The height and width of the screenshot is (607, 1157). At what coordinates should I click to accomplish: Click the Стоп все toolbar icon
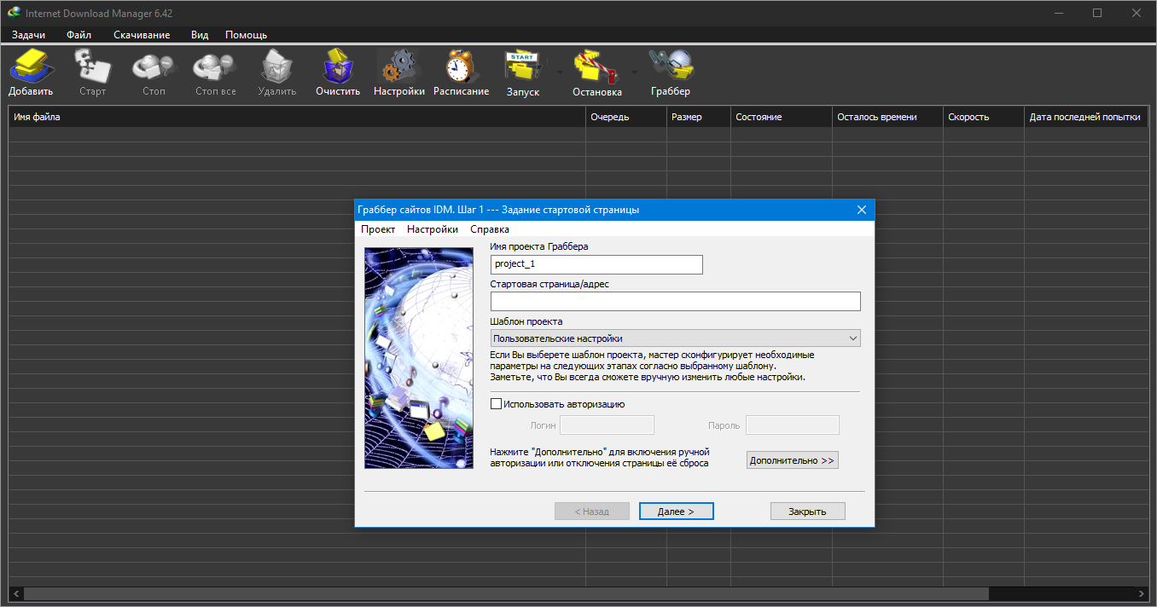point(215,72)
